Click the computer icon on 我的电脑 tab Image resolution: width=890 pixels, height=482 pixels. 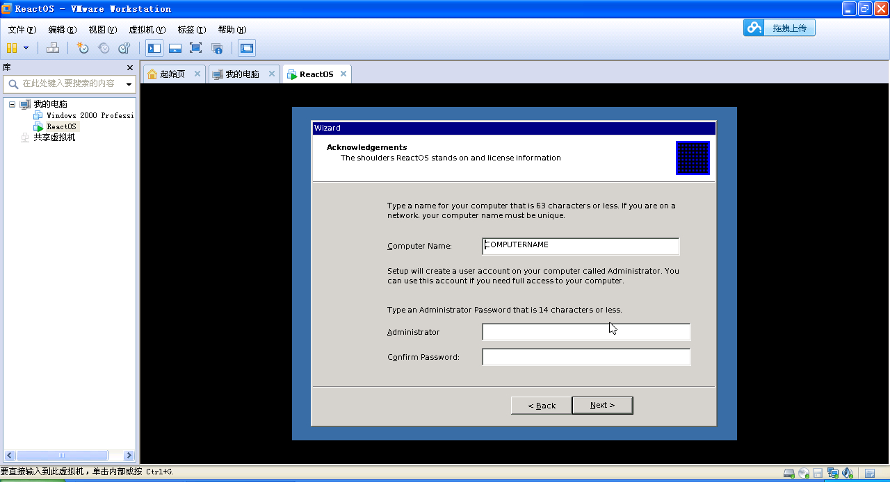click(218, 74)
